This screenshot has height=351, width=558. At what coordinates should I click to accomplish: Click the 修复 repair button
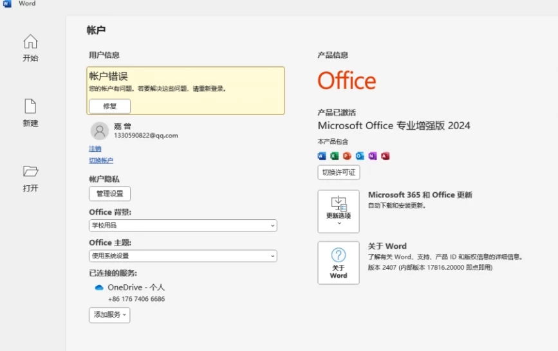coord(109,106)
